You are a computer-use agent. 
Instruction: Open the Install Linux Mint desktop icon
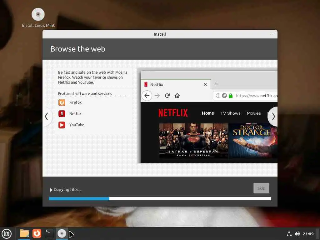38,18
